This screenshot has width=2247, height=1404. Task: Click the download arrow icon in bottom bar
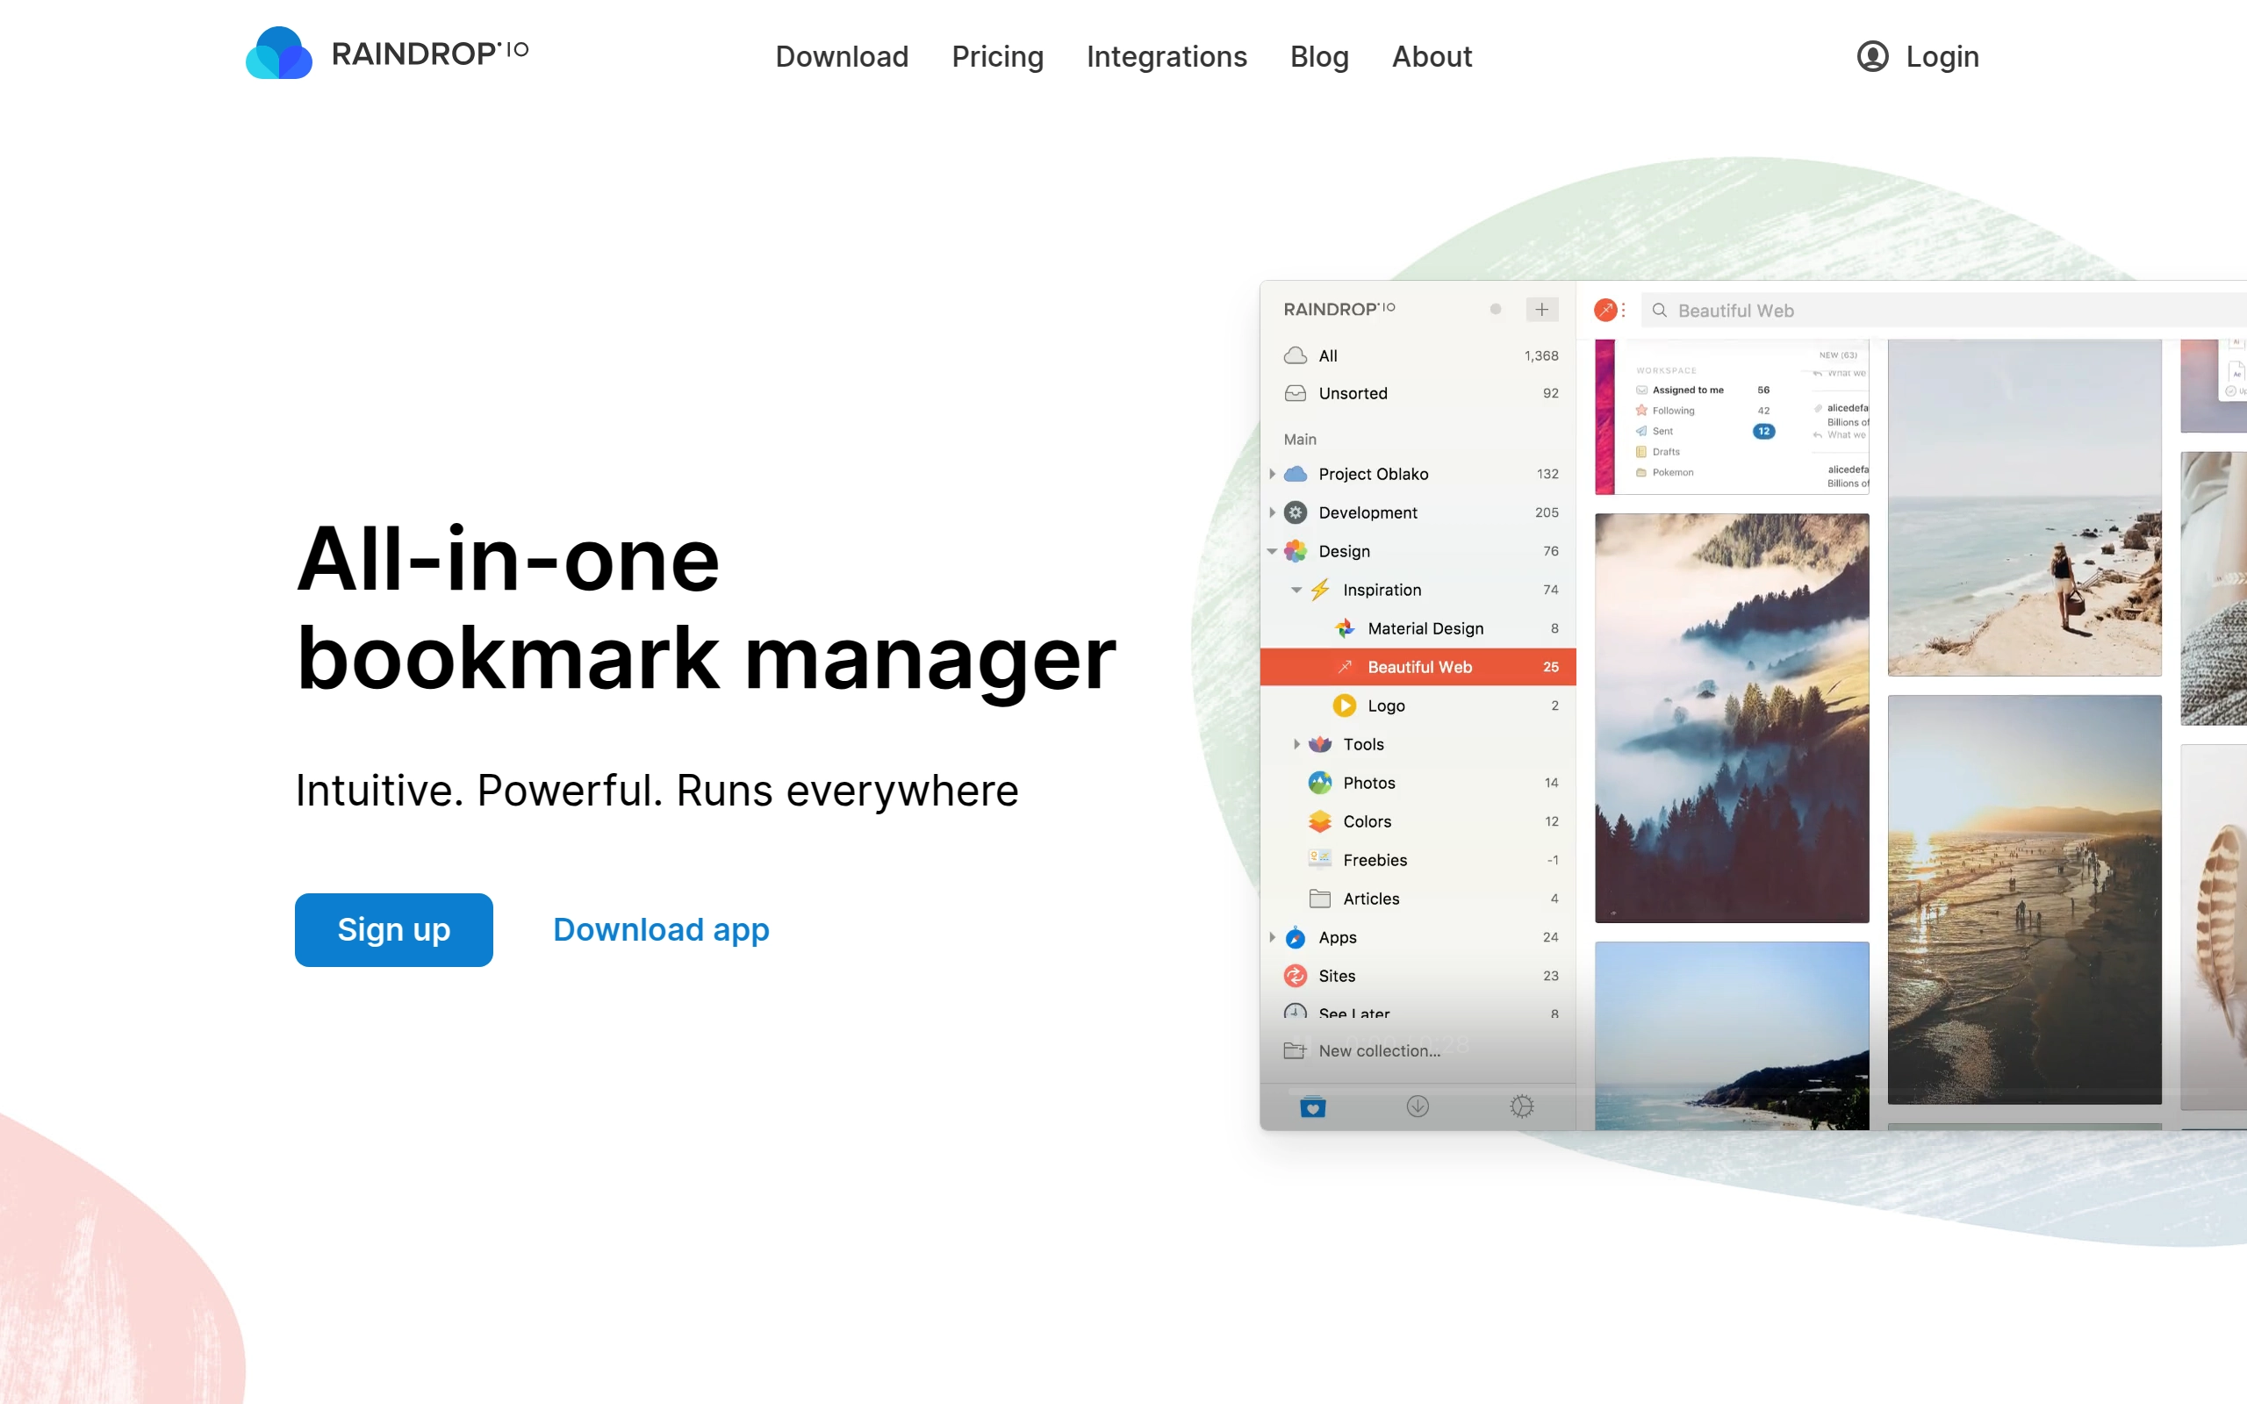tap(1417, 1106)
